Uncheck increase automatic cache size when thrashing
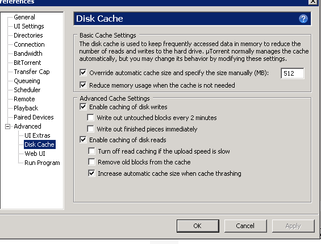Viewport: 321px width, 244px height. (x=91, y=173)
